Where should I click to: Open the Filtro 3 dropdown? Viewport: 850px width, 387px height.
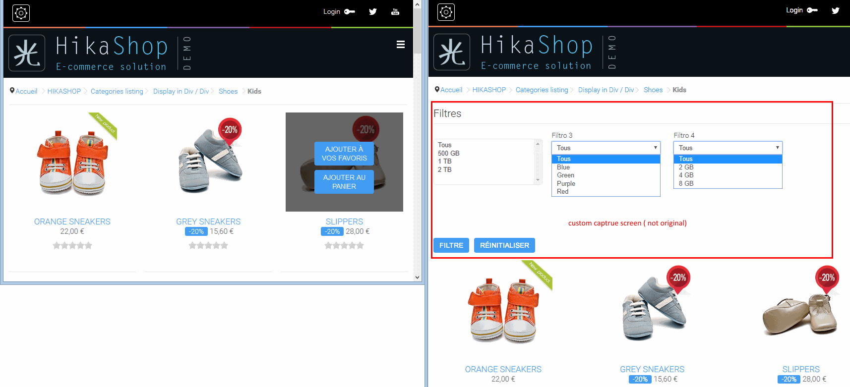tap(606, 148)
